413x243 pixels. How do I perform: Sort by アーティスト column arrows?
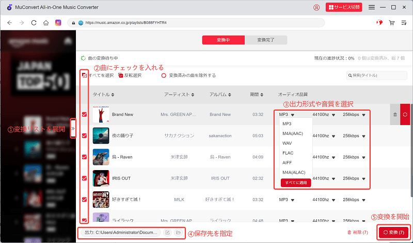pyautogui.click(x=193, y=95)
